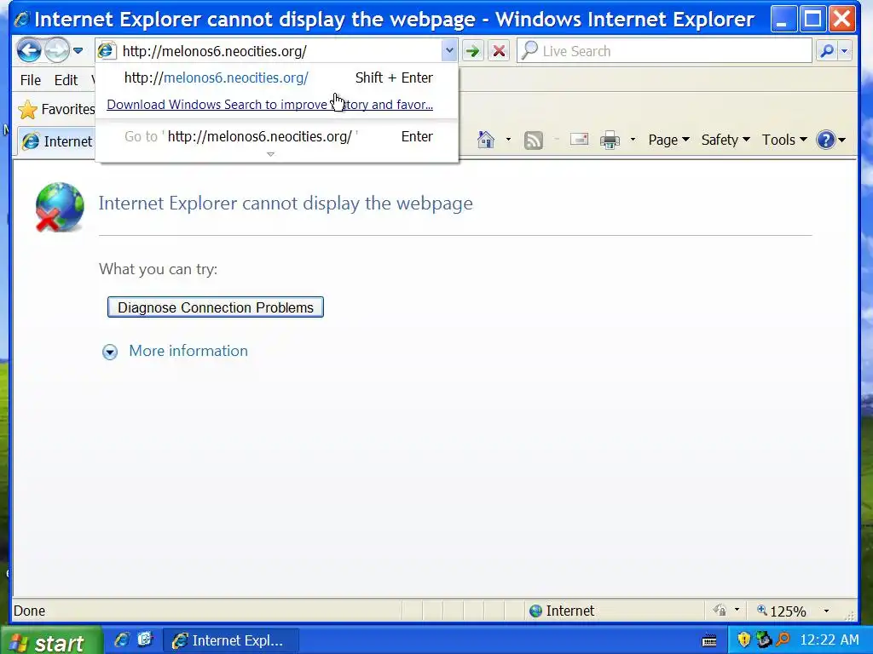Select the Internet Explorer page tab
Screen dimensions: 873x654
tap(57, 141)
